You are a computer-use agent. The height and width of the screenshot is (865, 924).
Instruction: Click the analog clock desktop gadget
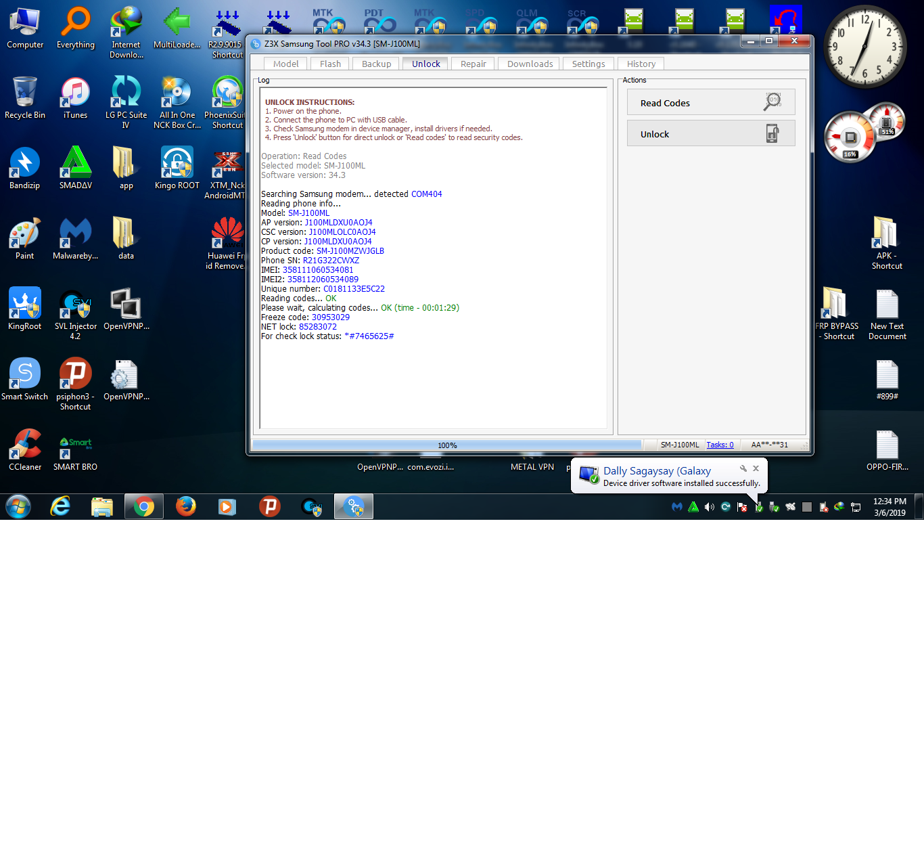click(864, 47)
